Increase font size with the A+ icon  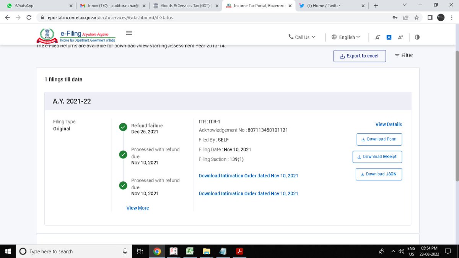point(400,37)
